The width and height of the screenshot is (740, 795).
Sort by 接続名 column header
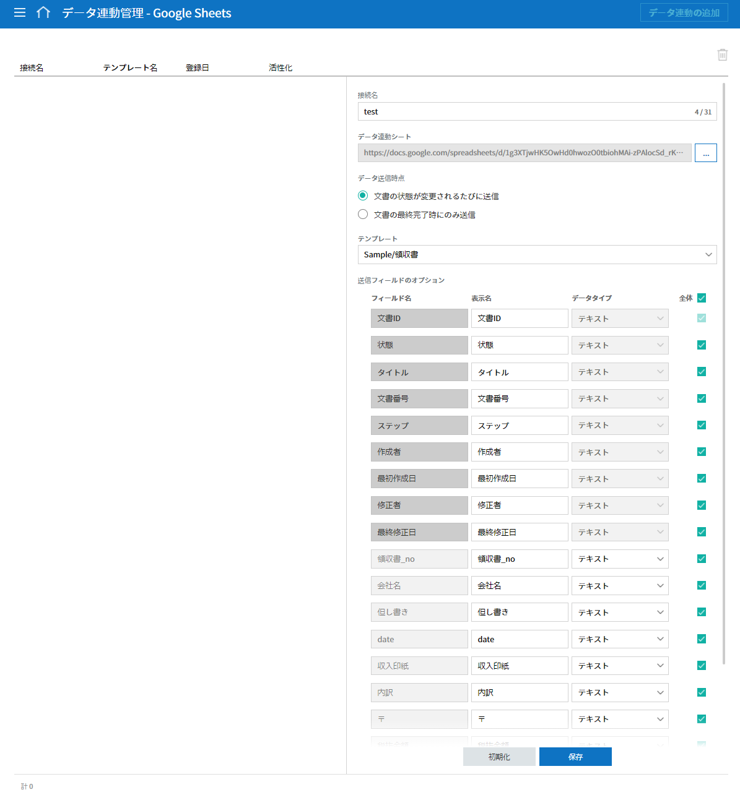click(32, 68)
